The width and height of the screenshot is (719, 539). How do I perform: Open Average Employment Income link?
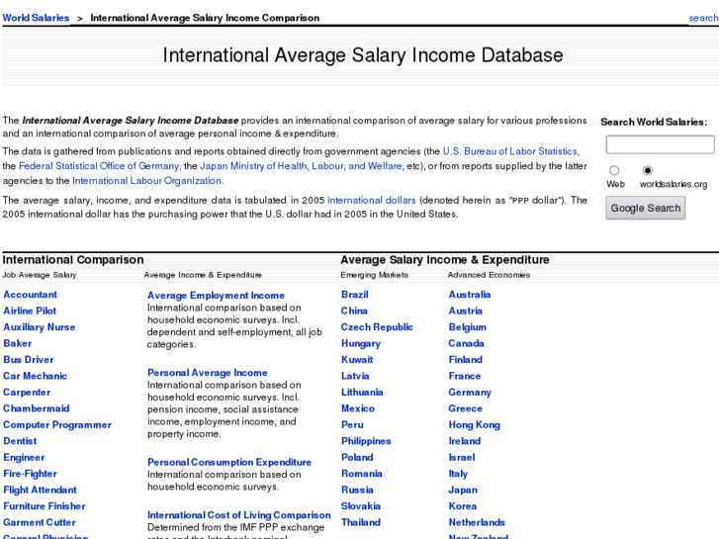pos(216,296)
